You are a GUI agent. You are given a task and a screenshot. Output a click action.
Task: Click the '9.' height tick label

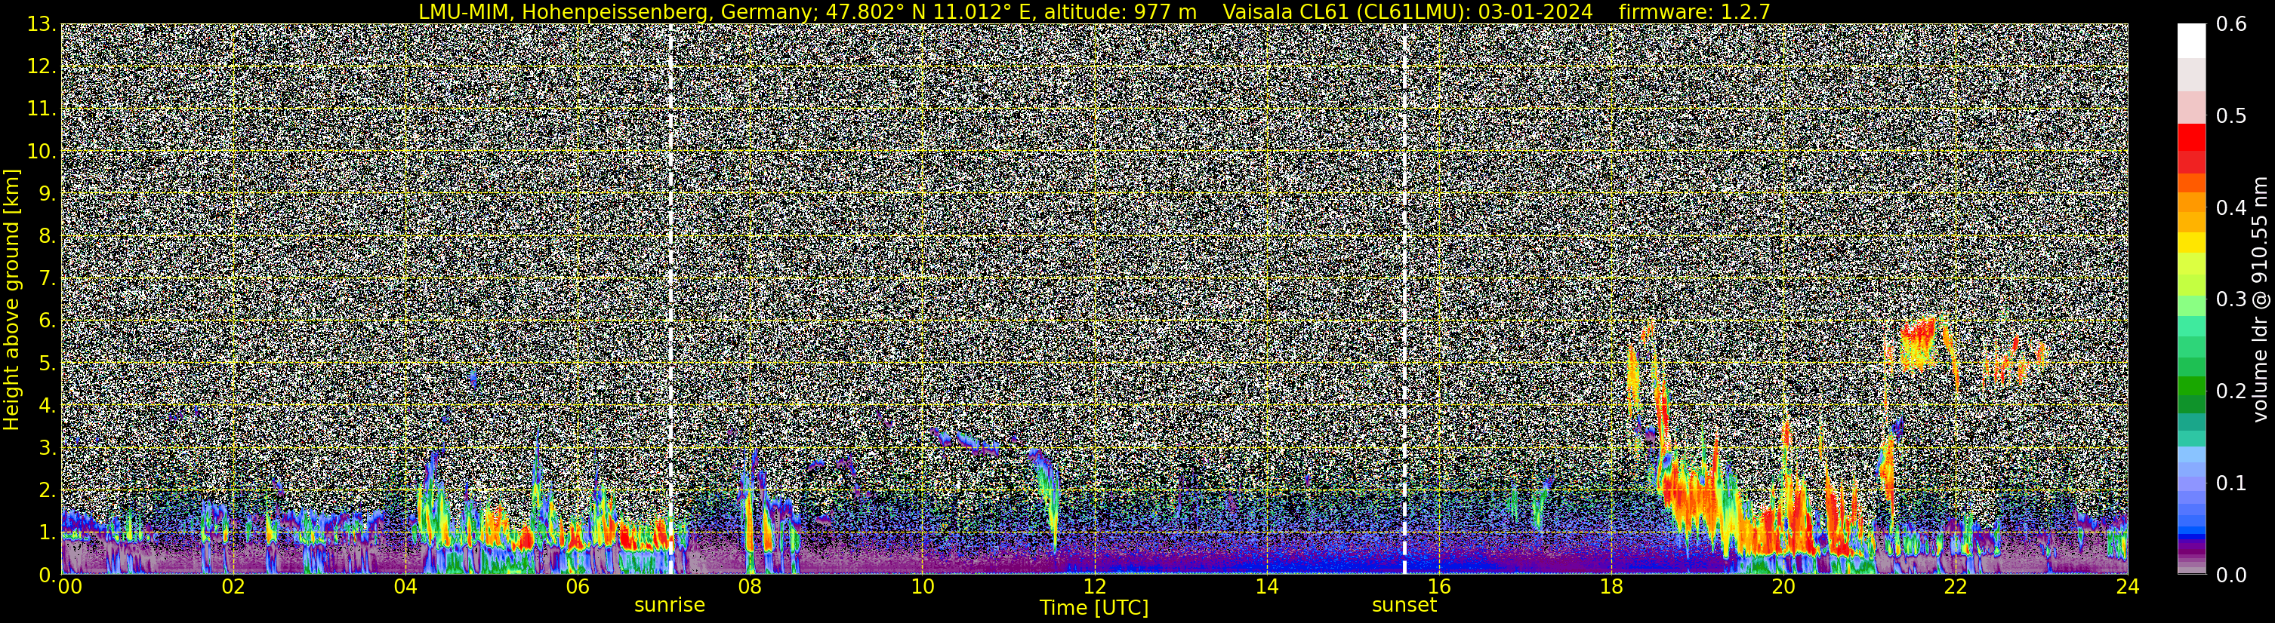click(x=47, y=194)
